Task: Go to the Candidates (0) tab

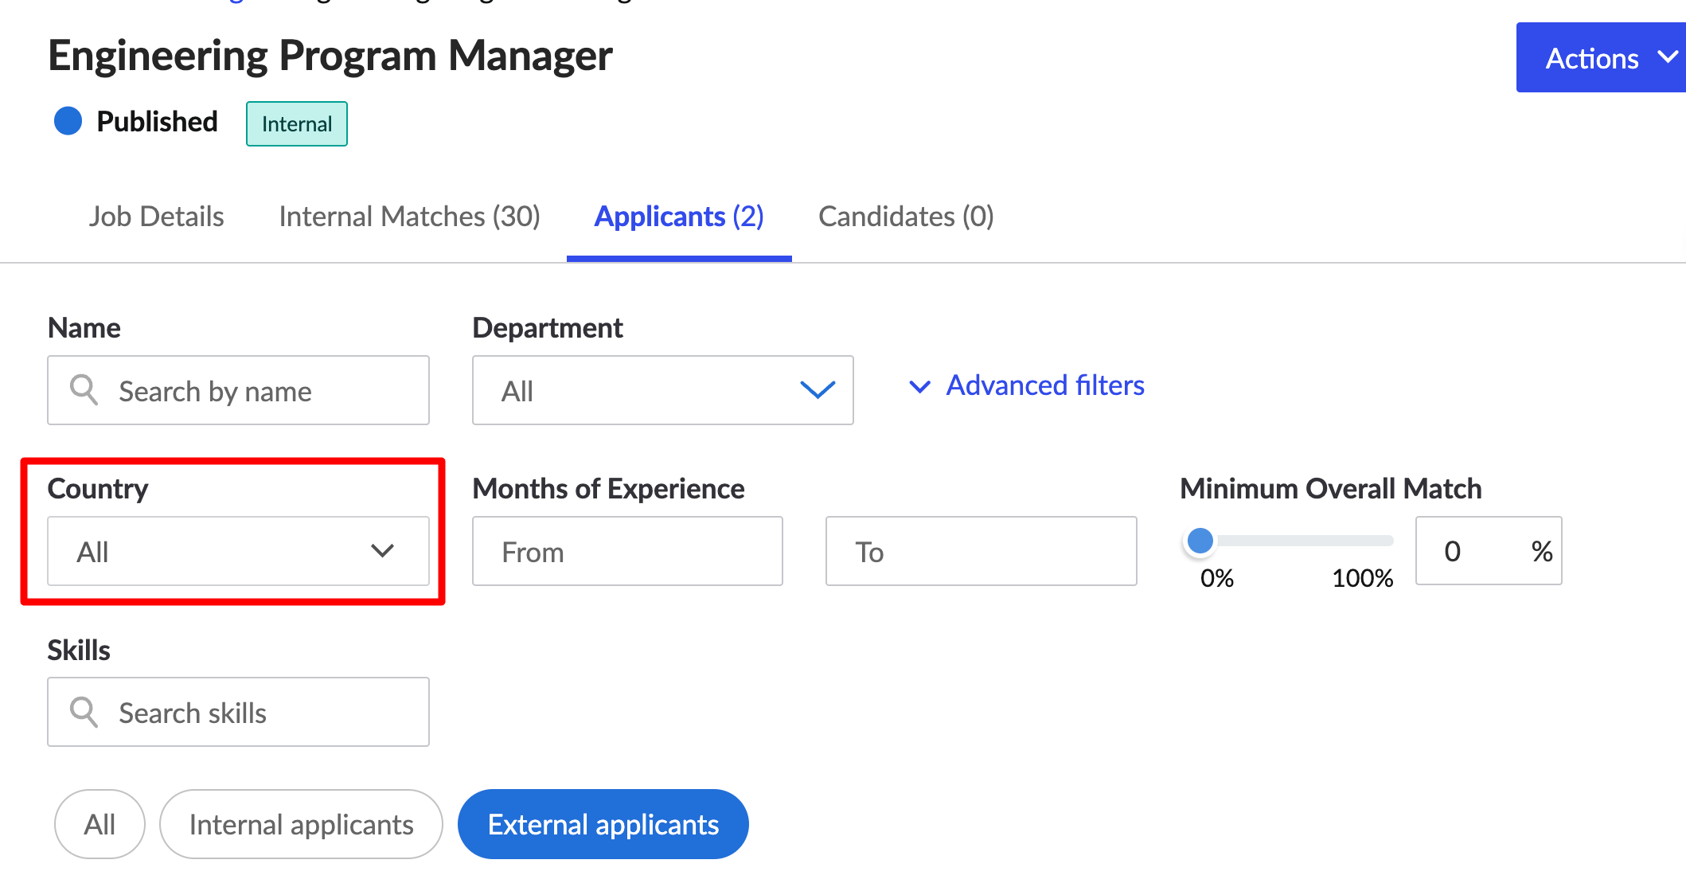Action: pyautogui.click(x=906, y=217)
